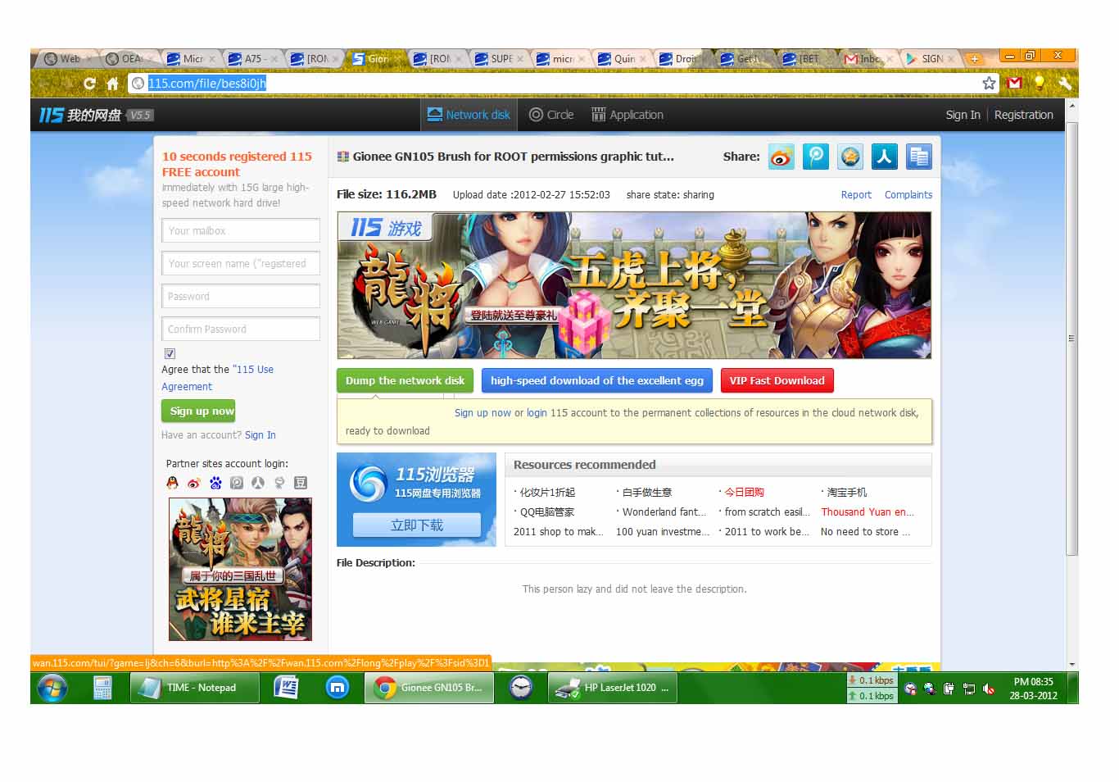Viewport: 1119px width, 782px height.
Task: Switch to the Inbox Gmail browser tab
Action: coord(868,59)
